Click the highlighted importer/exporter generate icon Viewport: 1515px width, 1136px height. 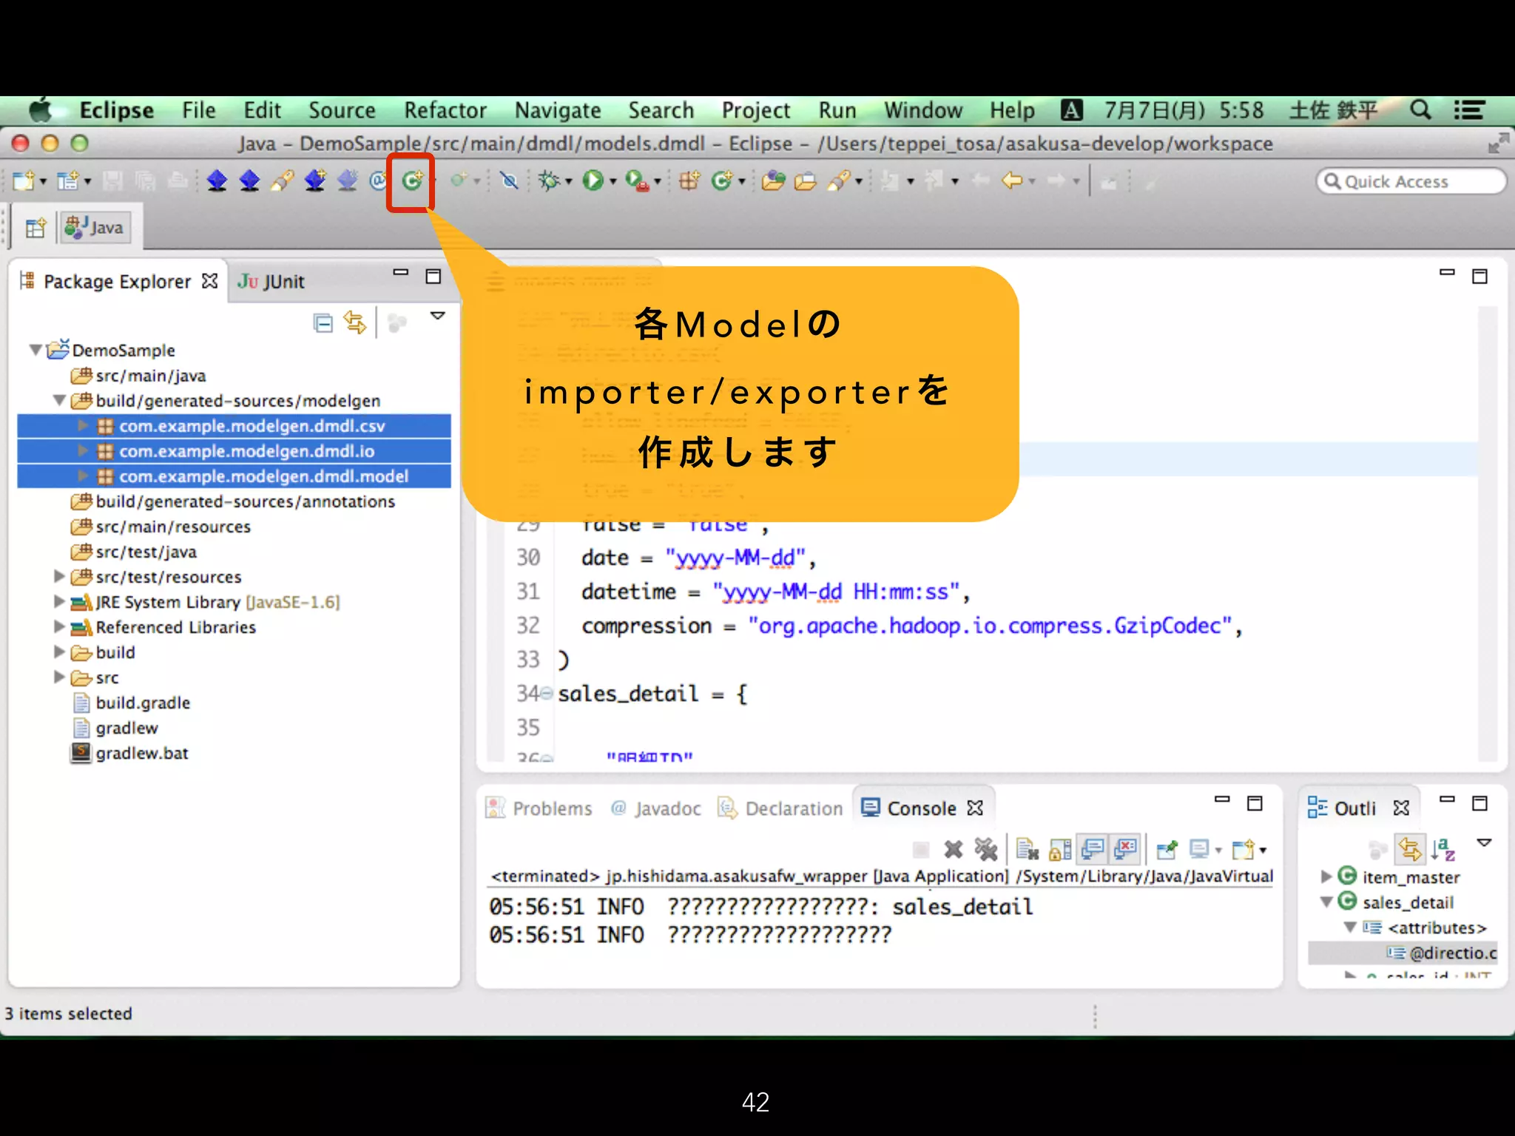pos(411,180)
